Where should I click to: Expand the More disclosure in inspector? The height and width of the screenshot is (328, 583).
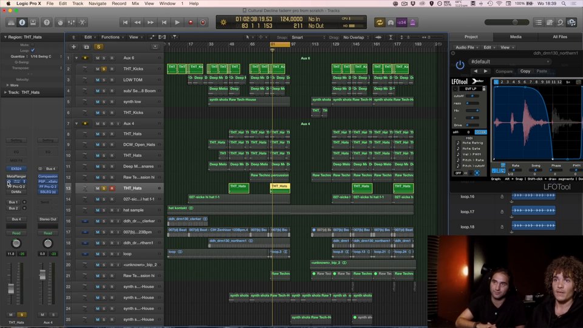click(7, 85)
